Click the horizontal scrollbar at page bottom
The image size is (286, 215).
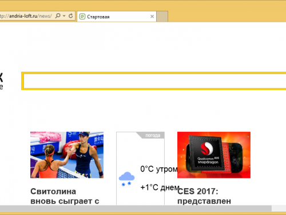(x=136, y=208)
